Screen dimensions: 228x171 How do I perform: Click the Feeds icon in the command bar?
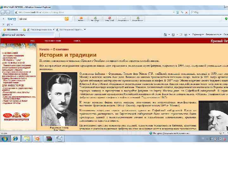(173, 35)
